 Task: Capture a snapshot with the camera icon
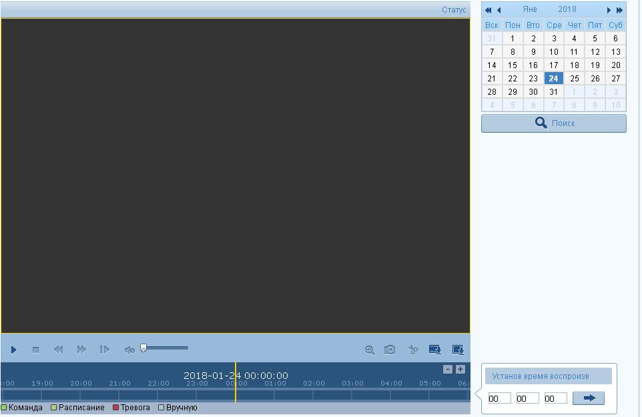[390, 350]
